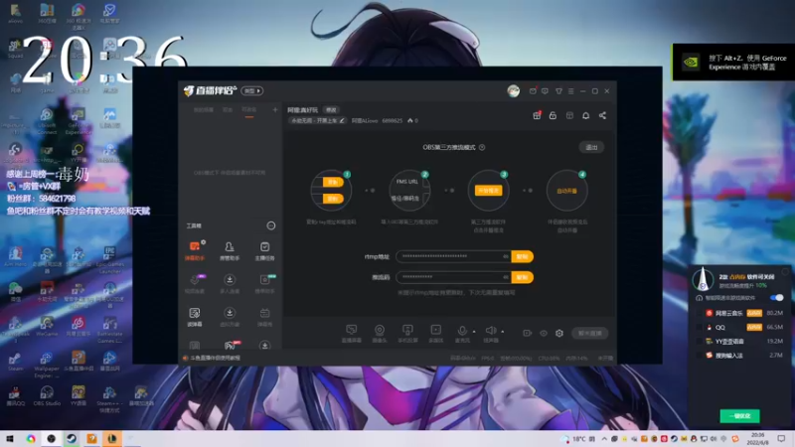Open the 弹幕助手 tool in toolbox
This screenshot has width=795, height=447.
[x=195, y=250]
